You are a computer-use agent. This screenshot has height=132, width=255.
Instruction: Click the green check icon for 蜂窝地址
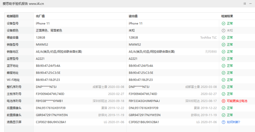(224, 73)
